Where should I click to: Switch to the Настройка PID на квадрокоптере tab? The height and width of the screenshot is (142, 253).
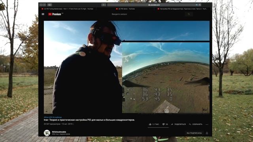point(183,9)
